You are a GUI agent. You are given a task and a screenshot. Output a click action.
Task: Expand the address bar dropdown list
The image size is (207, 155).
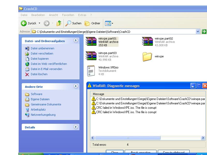click(198, 32)
